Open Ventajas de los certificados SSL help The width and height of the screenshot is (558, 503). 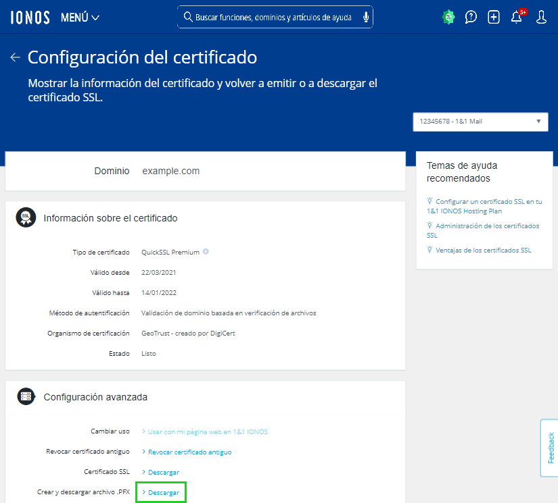(480, 250)
